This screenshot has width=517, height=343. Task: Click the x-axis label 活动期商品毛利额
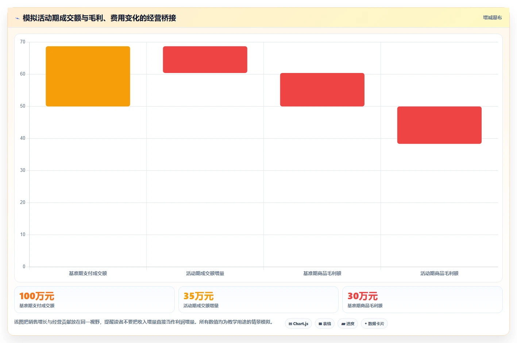pyautogui.click(x=439, y=273)
